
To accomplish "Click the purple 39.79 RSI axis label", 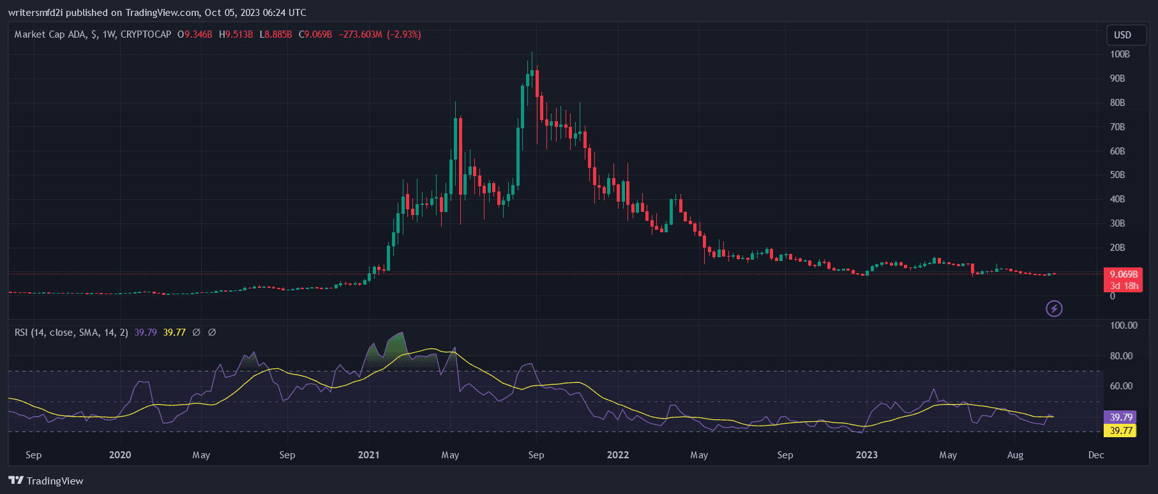I will tap(1120, 417).
